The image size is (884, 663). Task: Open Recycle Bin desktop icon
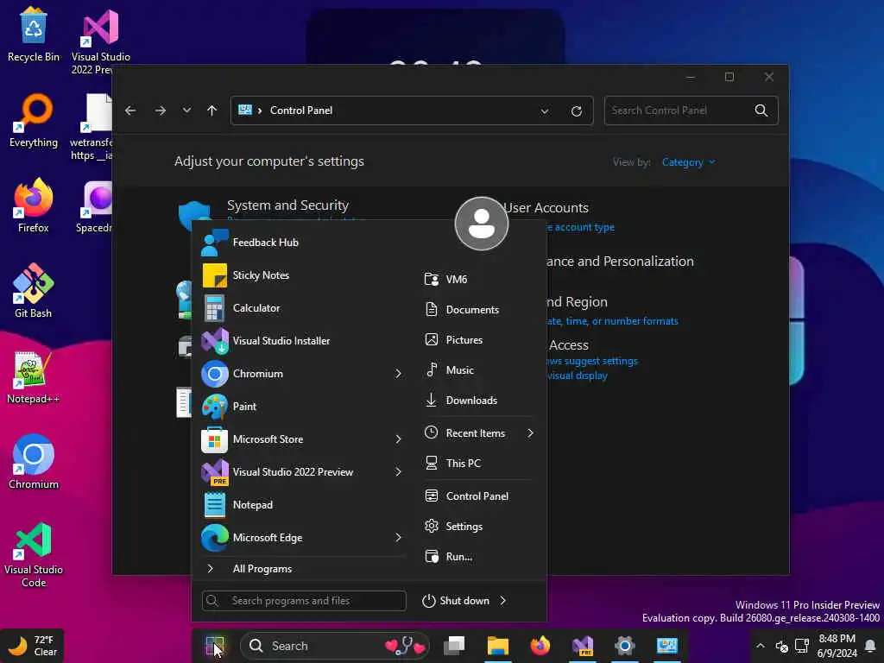[x=34, y=34]
